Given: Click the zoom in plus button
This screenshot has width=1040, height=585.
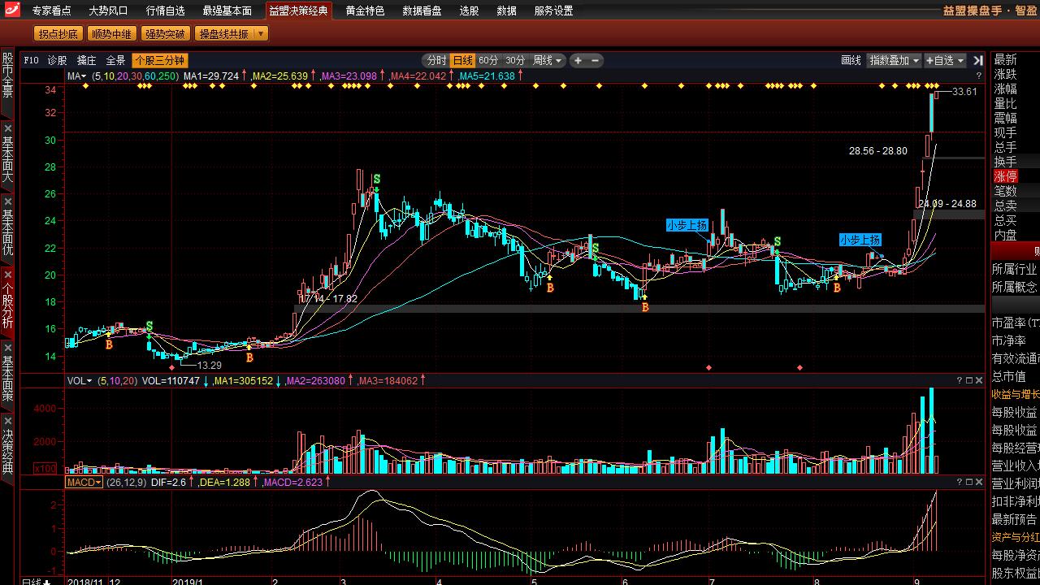Looking at the screenshot, I should (x=578, y=60).
